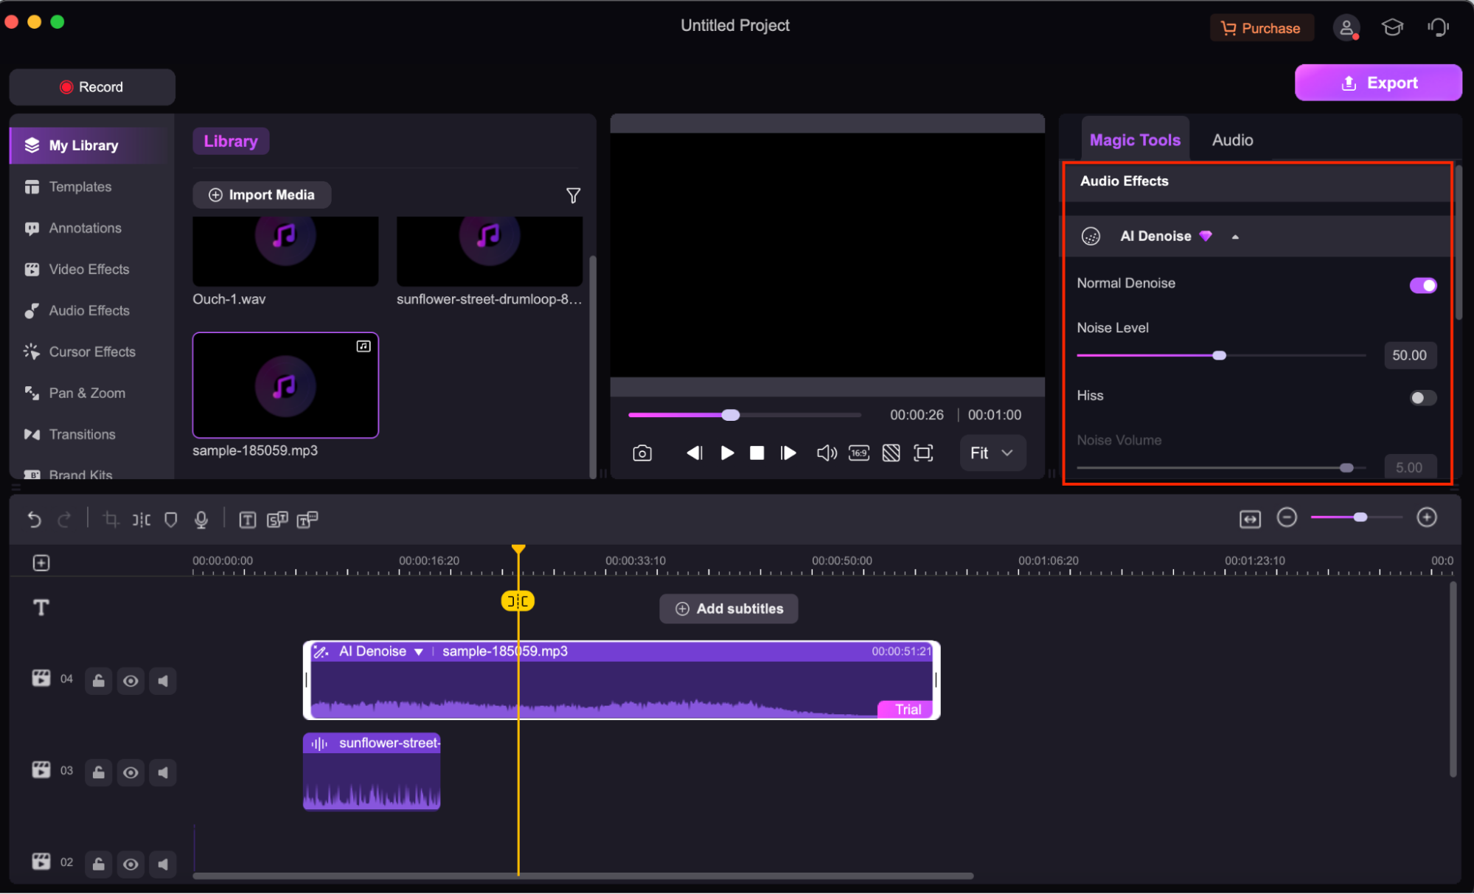Image resolution: width=1474 pixels, height=894 pixels.
Task: Click the volume speaker icon in preview
Action: (x=827, y=453)
